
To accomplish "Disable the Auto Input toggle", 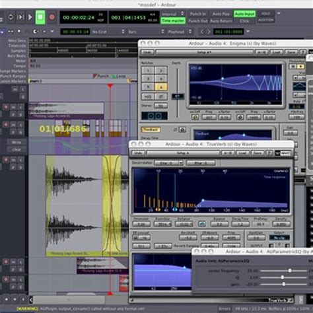I will pyautogui.click(x=244, y=14).
